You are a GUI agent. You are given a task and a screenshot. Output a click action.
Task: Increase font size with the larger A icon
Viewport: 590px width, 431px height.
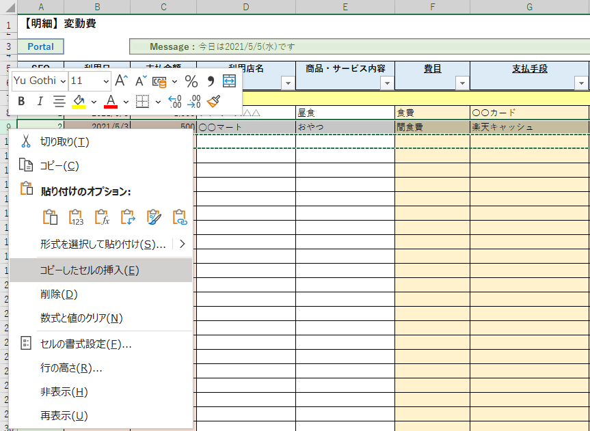(x=121, y=81)
